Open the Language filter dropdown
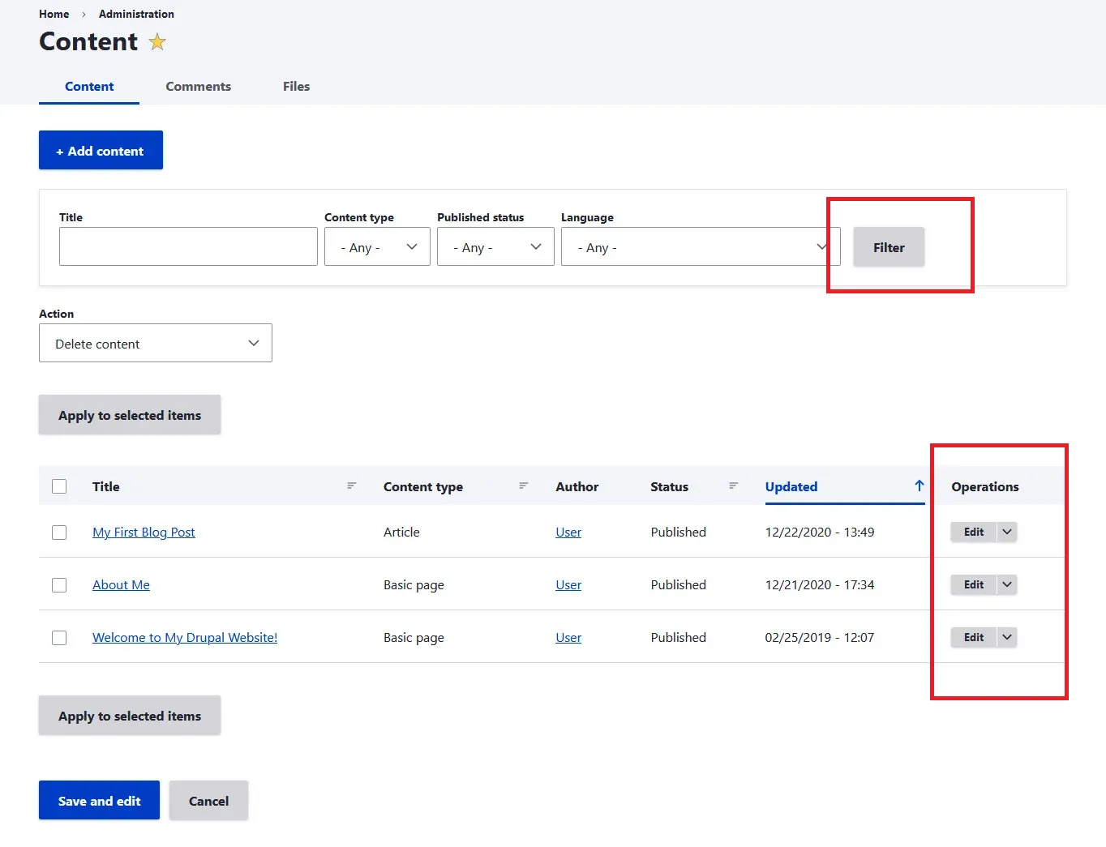This screenshot has height=847, width=1106. [701, 246]
